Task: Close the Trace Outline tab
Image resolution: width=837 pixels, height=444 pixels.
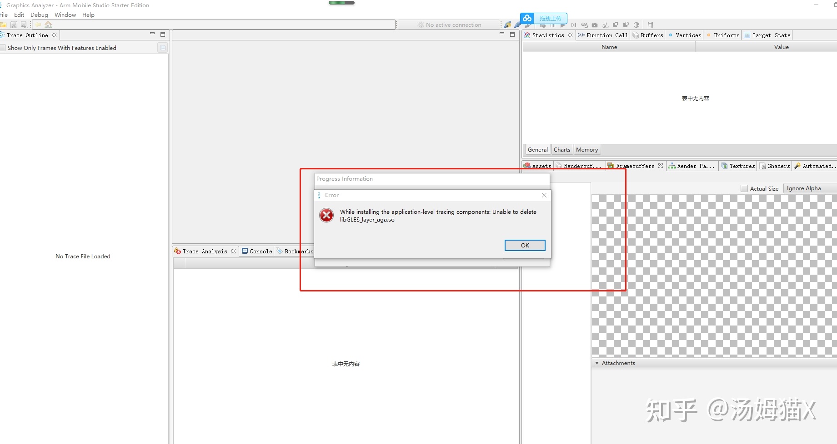Action: pos(54,35)
